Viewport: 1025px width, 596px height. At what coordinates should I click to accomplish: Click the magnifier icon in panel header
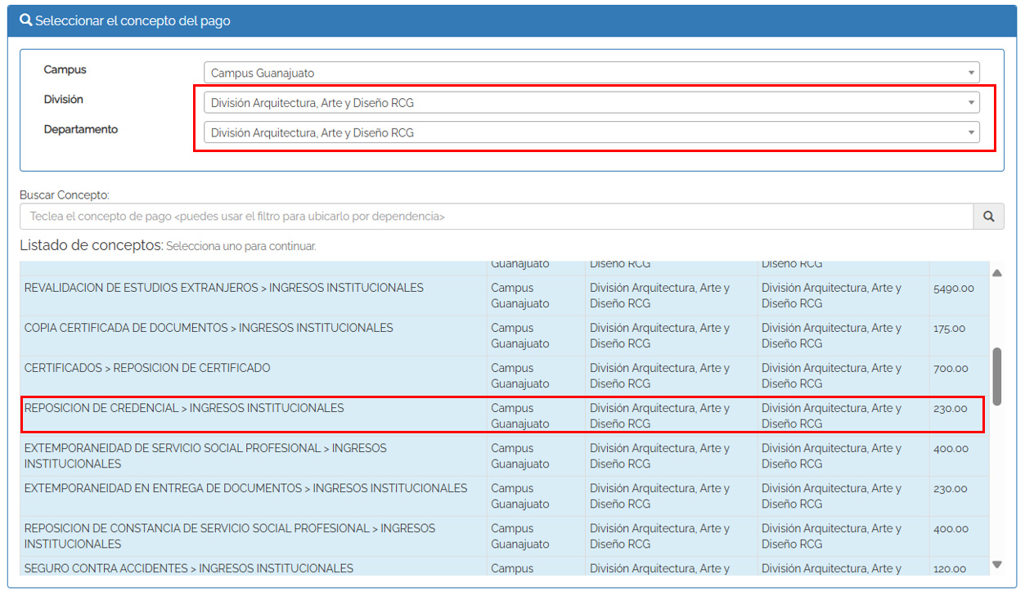[25, 20]
